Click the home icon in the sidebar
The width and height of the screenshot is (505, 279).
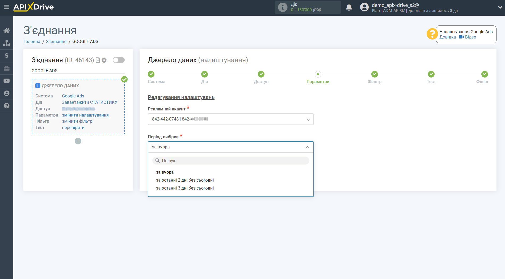coord(7,31)
